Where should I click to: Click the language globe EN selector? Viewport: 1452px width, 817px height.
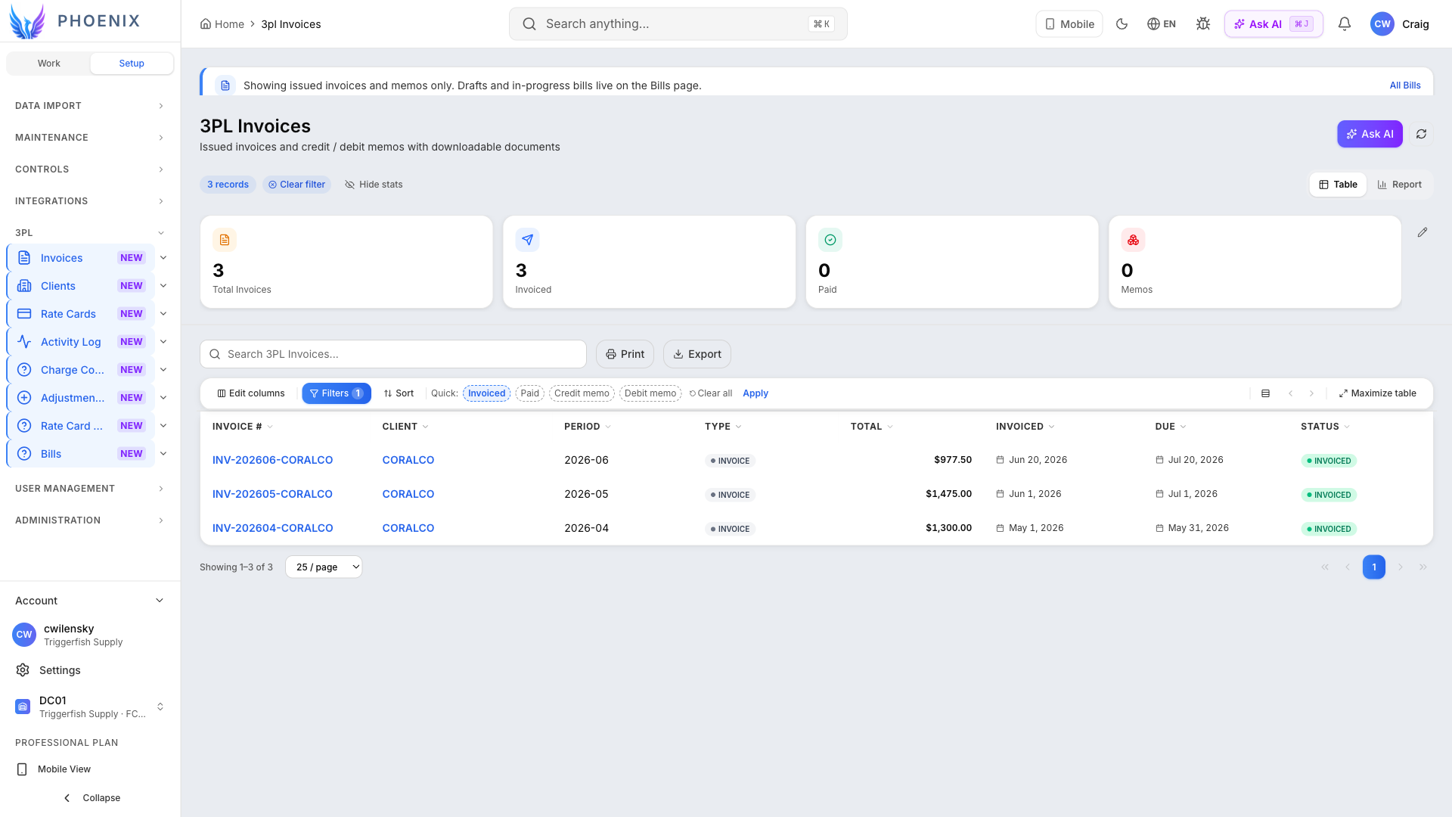(1162, 24)
